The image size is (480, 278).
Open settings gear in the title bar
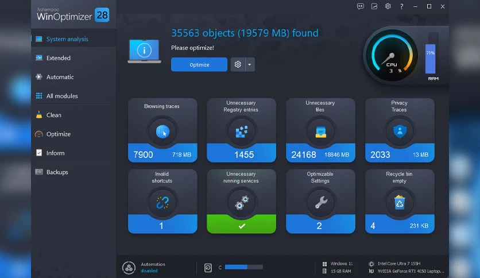[388, 6]
